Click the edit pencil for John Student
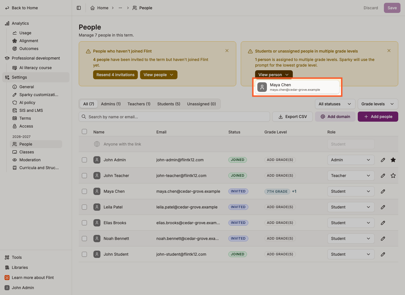The width and height of the screenshot is (405, 295). [x=383, y=254]
